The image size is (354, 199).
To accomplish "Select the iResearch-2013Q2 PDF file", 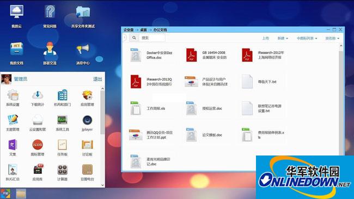I will click(136, 82).
